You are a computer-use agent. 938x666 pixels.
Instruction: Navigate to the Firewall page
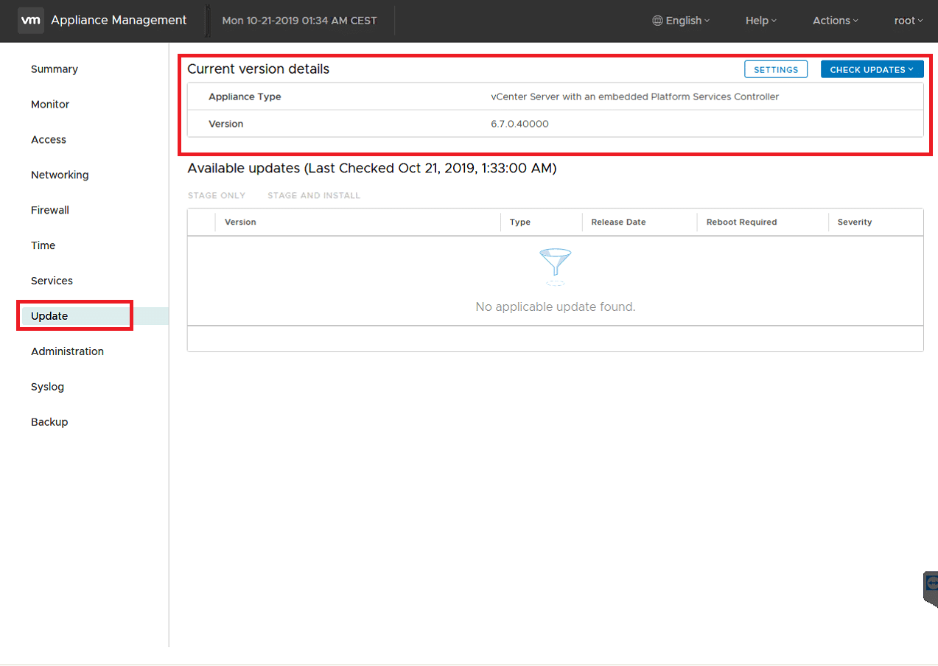coord(50,211)
